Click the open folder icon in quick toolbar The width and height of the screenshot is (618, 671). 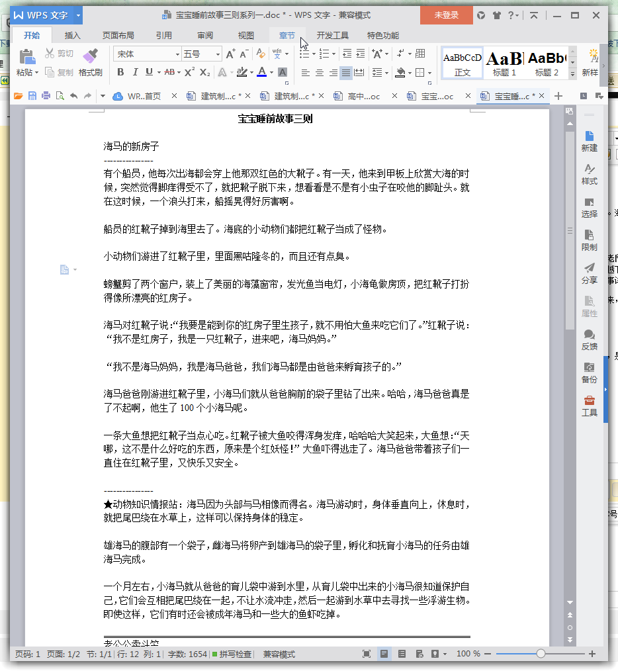18,96
